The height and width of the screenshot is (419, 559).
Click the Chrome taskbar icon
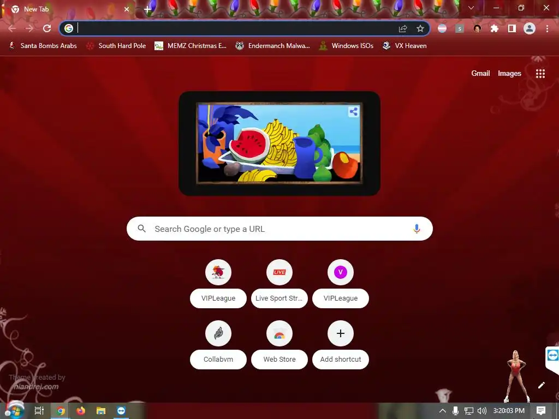point(61,411)
